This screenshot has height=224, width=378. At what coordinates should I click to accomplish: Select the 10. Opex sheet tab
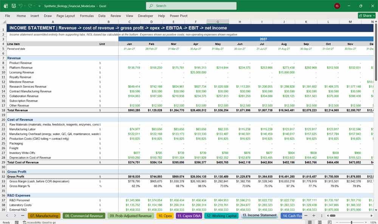point(165,216)
